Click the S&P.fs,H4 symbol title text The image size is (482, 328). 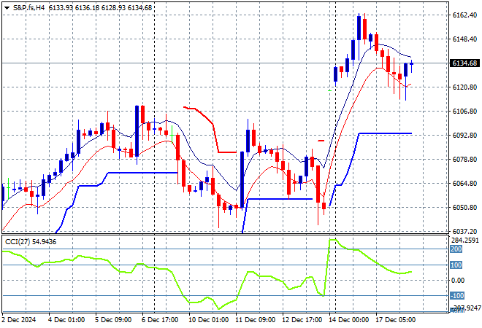(30, 7)
